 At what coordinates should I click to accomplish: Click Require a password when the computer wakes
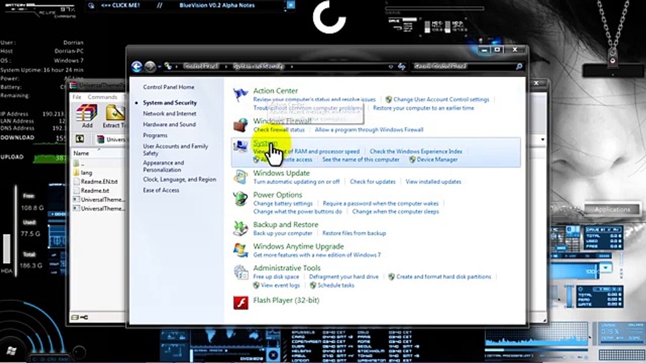[381, 204]
